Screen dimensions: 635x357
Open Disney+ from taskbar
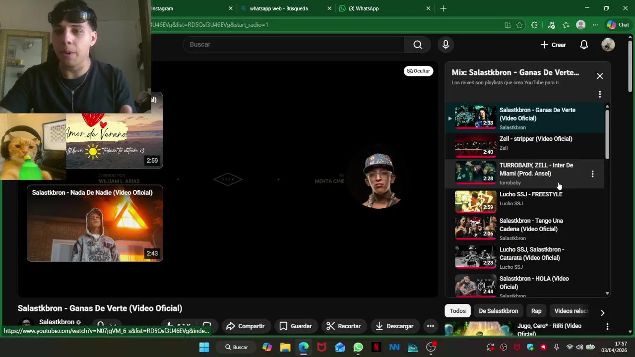pos(413,347)
